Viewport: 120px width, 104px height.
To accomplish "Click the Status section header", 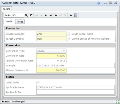I will point(60,77).
